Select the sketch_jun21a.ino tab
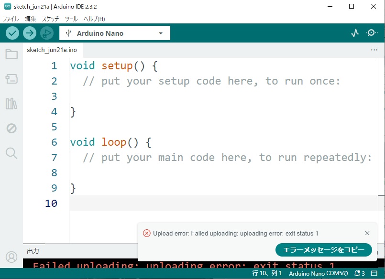The height and width of the screenshot is (279, 385). coord(52,50)
